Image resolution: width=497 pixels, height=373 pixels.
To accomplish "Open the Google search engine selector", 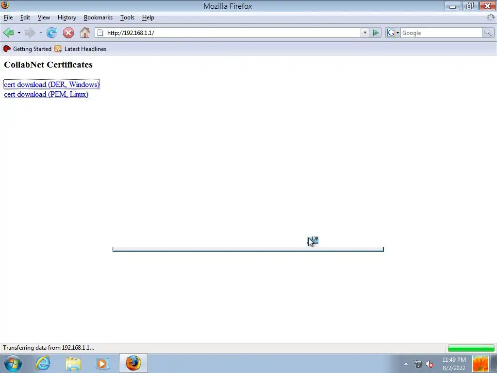I will (x=393, y=33).
